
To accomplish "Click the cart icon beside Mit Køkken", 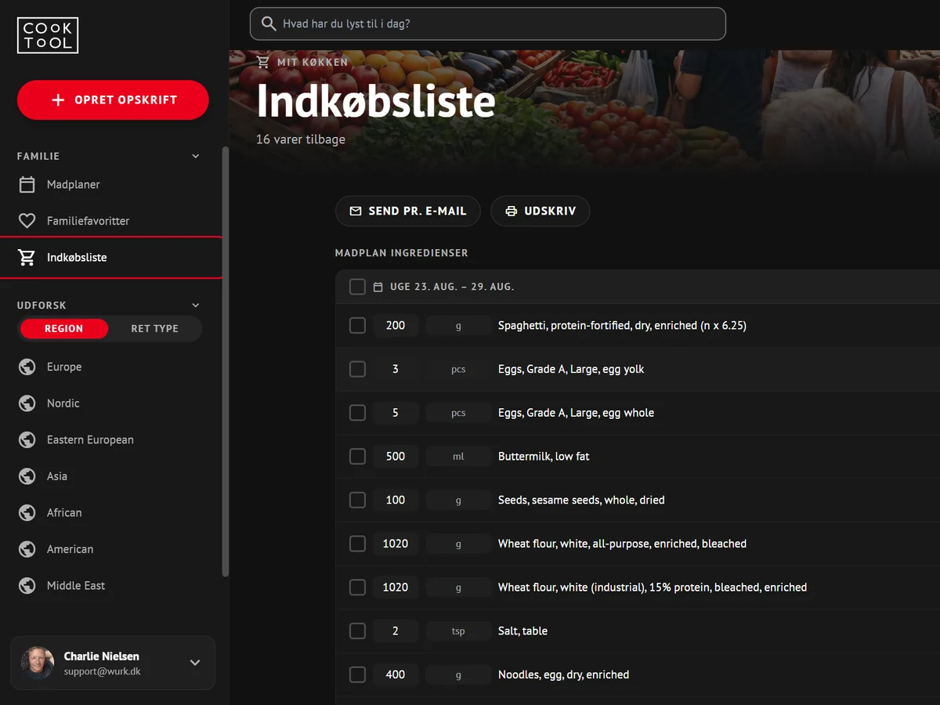I will [x=263, y=62].
